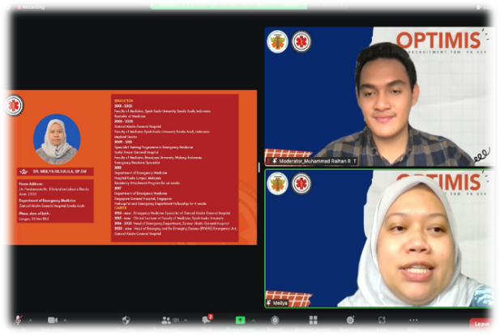The height and width of the screenshot is (335, 500).
Task: Click the More options ellipsis
Action: pyautogui.click(x=413, y=321)
